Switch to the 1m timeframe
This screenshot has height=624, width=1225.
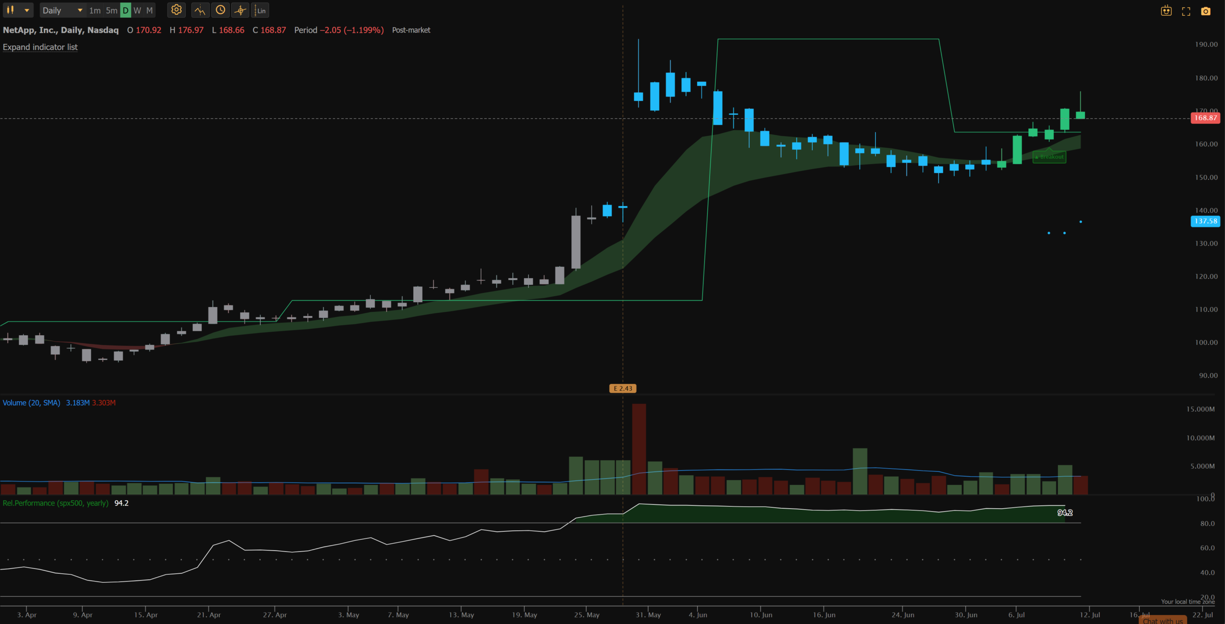[95, 10]
